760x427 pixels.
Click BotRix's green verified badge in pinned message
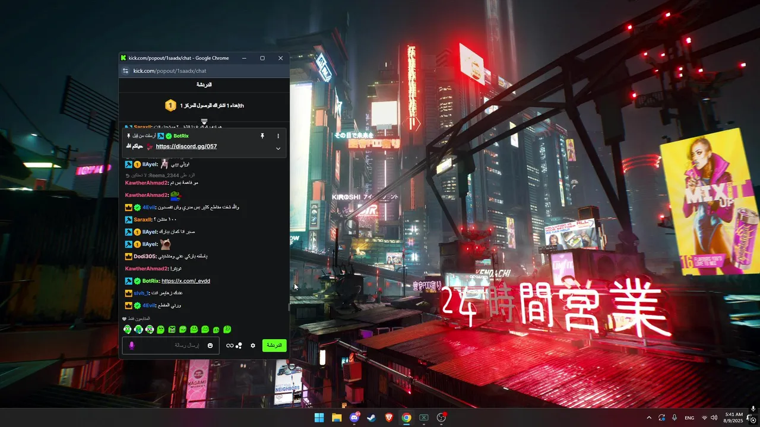click(x=169, y=136)
